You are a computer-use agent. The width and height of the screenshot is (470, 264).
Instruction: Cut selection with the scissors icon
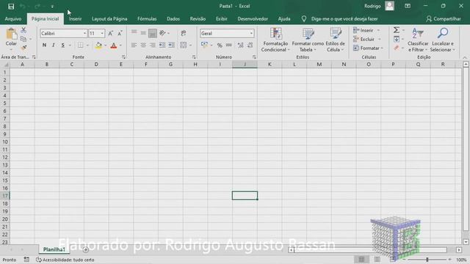(x=23, y=30)
